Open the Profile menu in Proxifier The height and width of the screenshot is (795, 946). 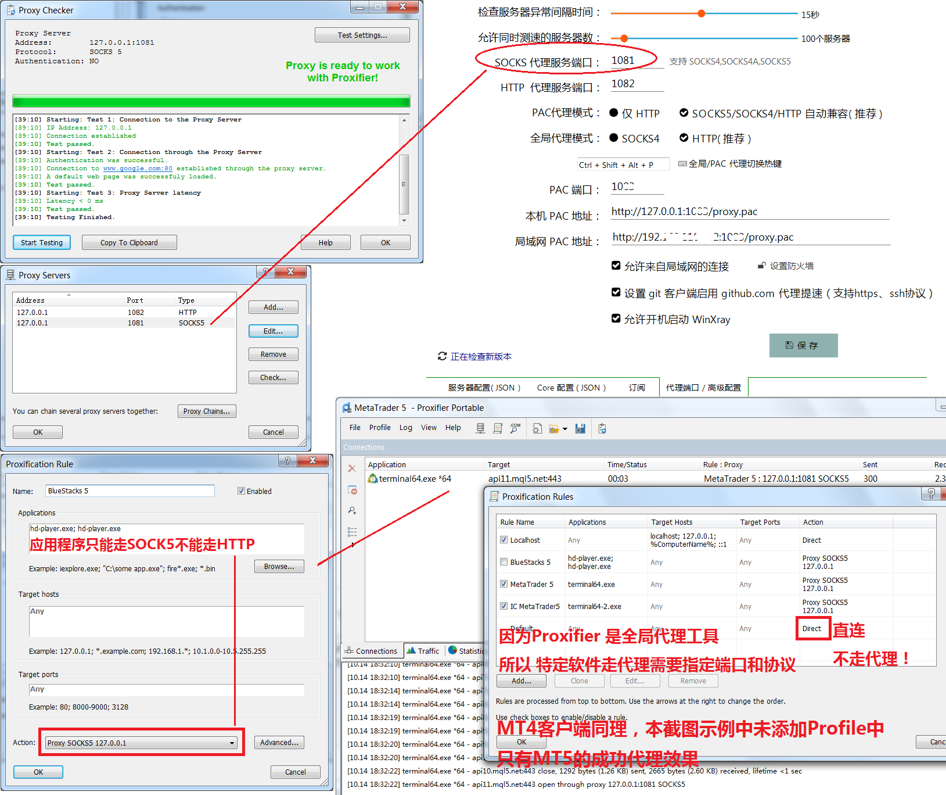tap(380, 428)
